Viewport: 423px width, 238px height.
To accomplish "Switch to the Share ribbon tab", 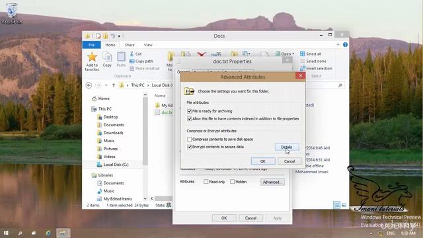I will click(130, 45).
